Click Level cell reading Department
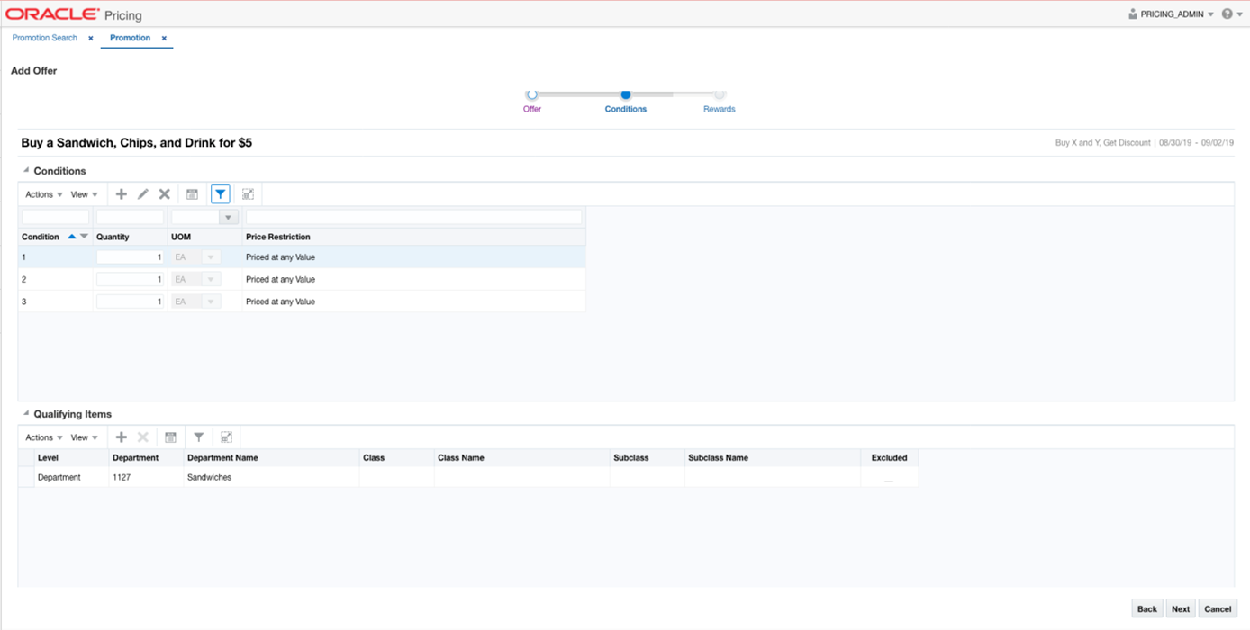The height and width of the screenshot is (630, 1250). point(71,477)
